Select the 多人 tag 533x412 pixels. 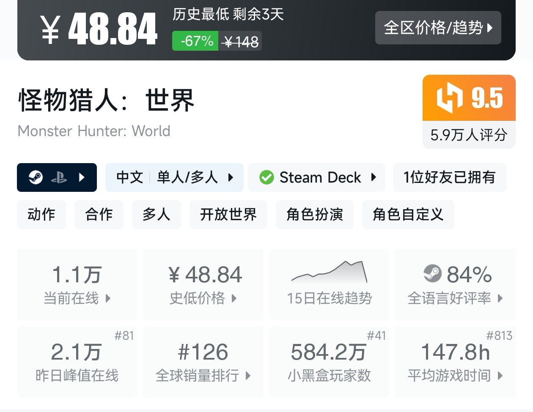(157, 215)
